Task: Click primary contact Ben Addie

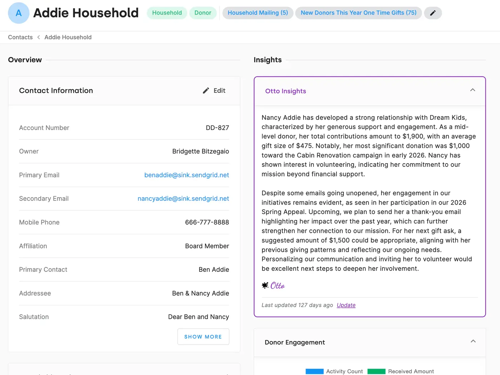Action: 214,270
